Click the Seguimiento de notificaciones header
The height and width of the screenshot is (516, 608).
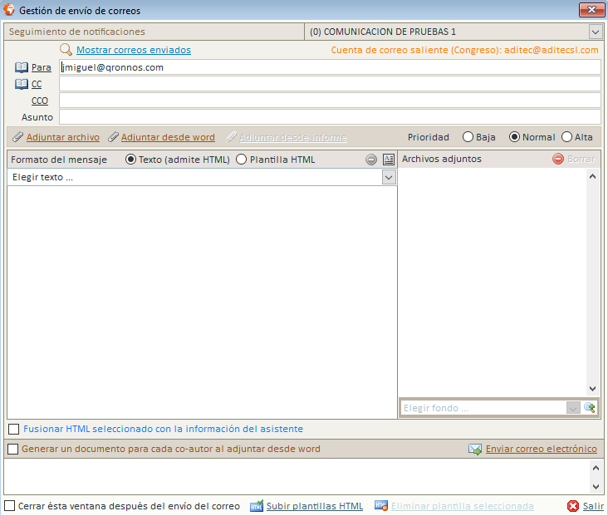(154, 32)
